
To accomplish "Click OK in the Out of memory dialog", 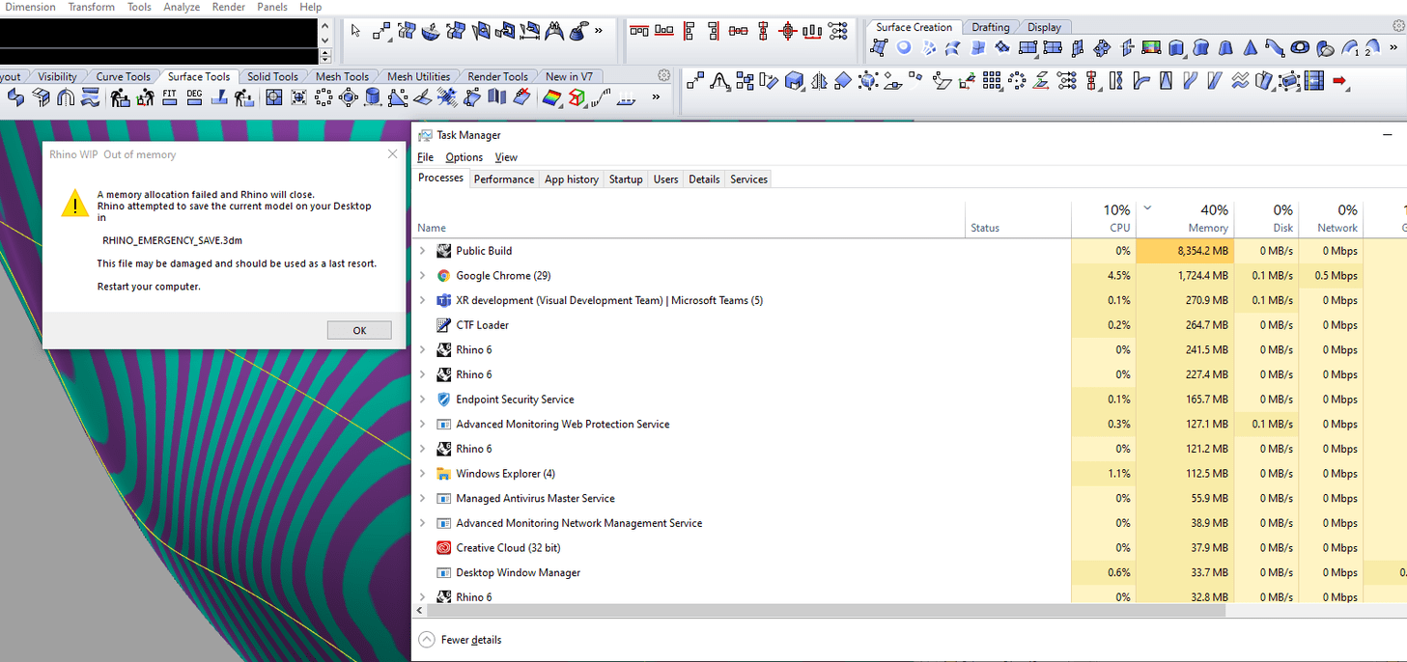I will [359, 330].
